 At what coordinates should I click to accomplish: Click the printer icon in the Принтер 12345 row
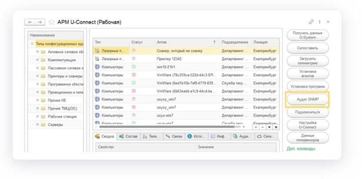[97, 59]
